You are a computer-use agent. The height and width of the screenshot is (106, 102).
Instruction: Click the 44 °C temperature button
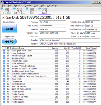point(9,42)
